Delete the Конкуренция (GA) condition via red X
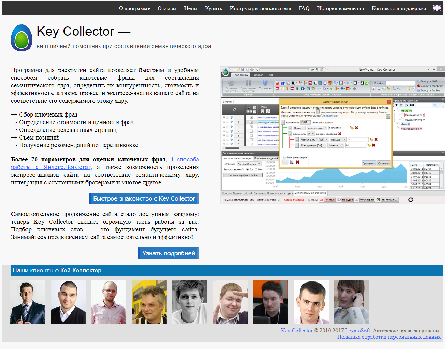Image resolution: width=445 pixels, height=349 pixels. coord(373,145)
